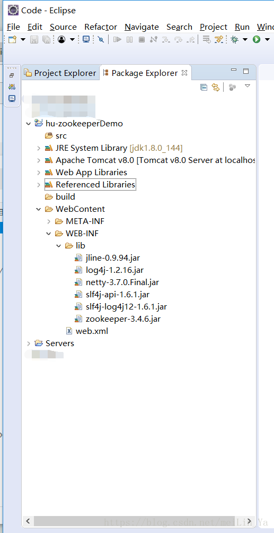Click the green Run icon

point(257,39)
